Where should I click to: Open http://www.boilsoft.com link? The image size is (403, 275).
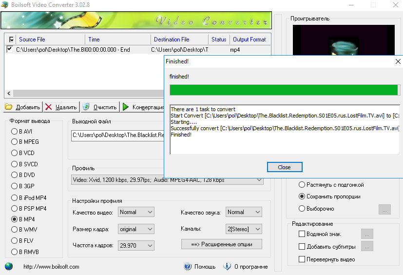click(x=51, y=267)
